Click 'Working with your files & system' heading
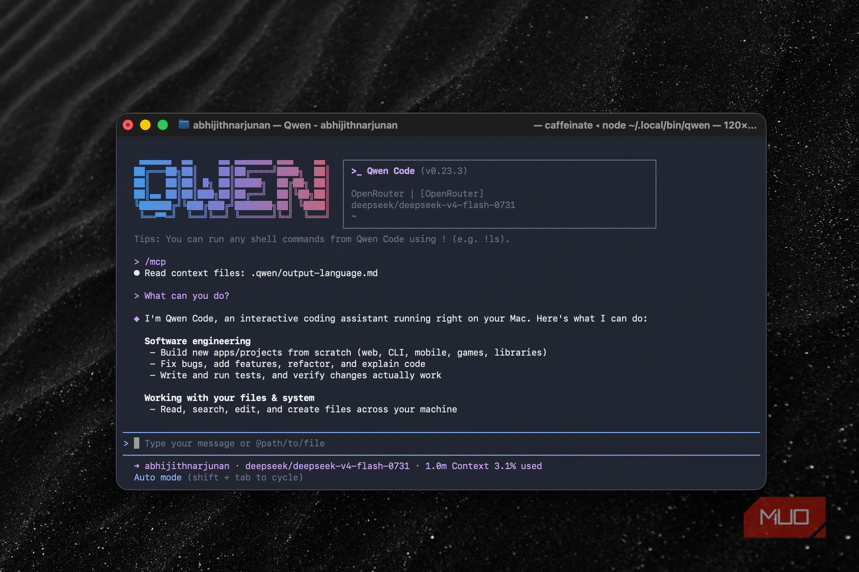This screenshot has height=572, width=859. (229, 398)
